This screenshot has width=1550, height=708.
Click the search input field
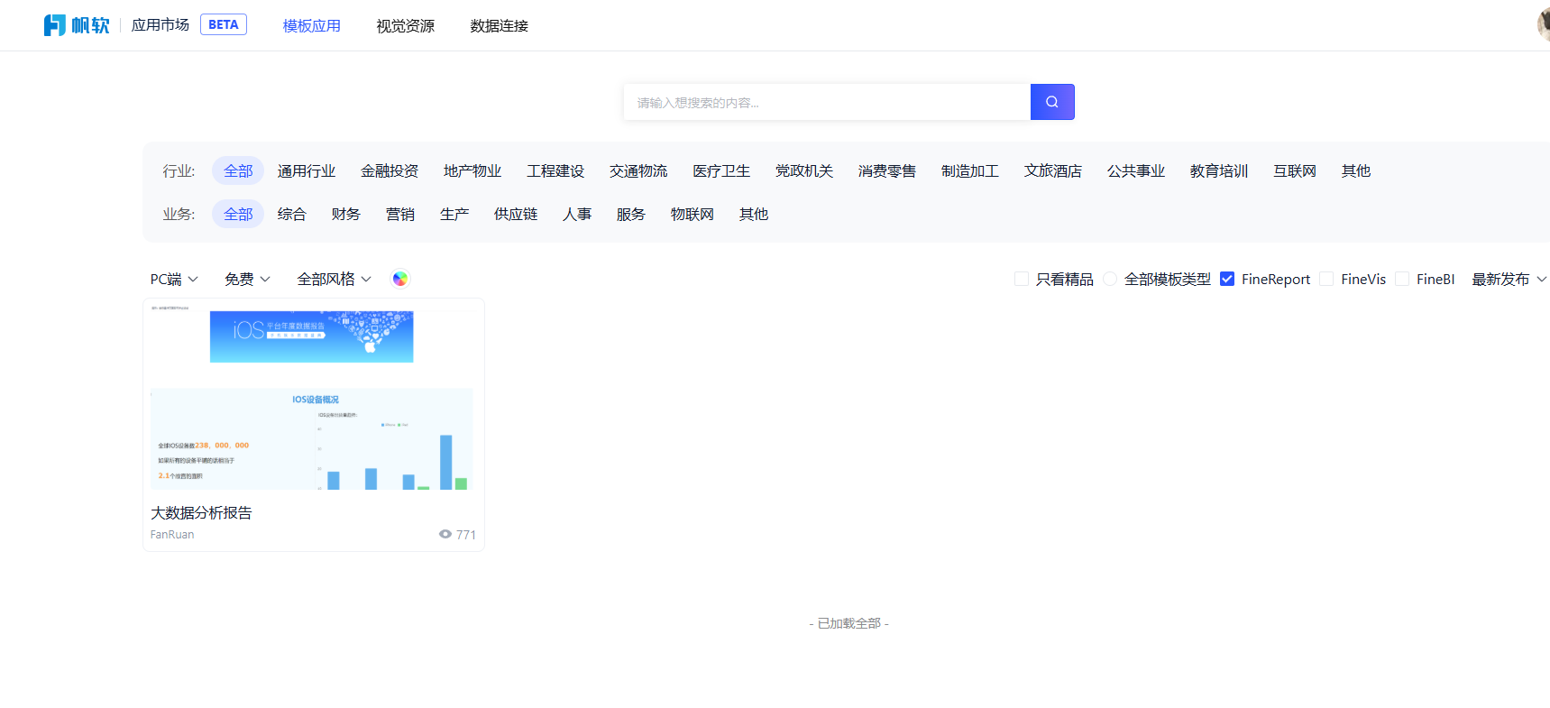[826, 102]
